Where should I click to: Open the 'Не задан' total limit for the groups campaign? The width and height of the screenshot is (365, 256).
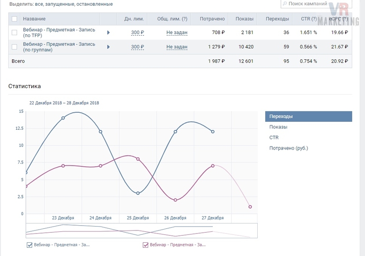pyautogui.click(x=177, y=47)
